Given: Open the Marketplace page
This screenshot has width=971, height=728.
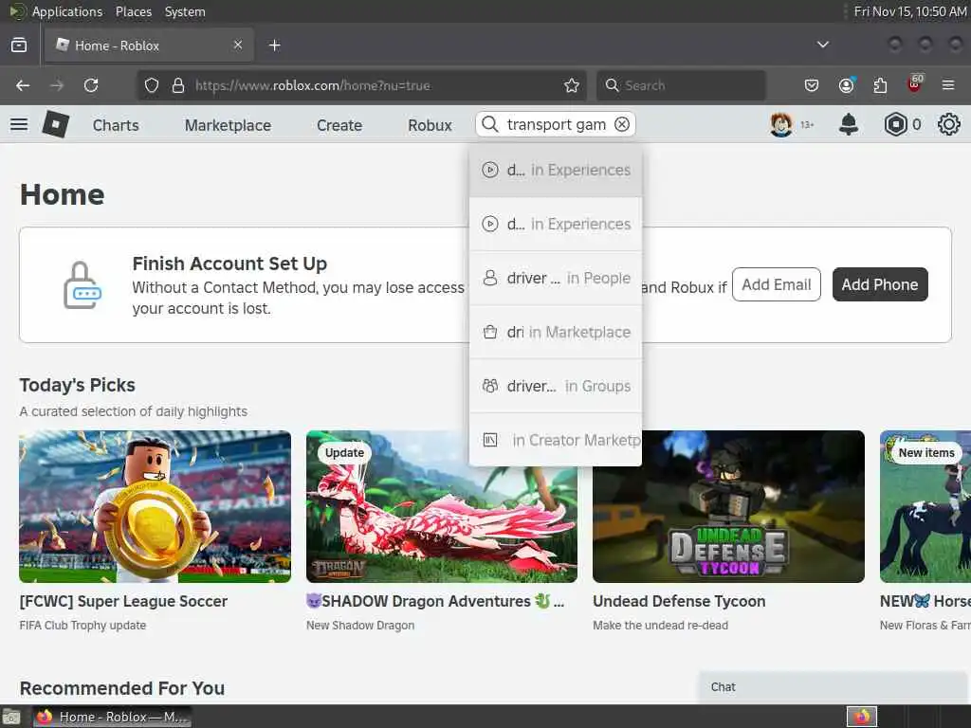Looking at the screenshot, I should click(x=228, y=125).
